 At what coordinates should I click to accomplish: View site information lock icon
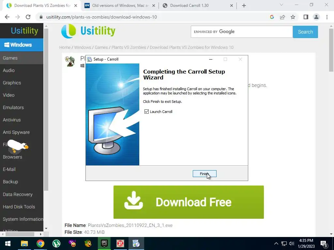point(41,17)
